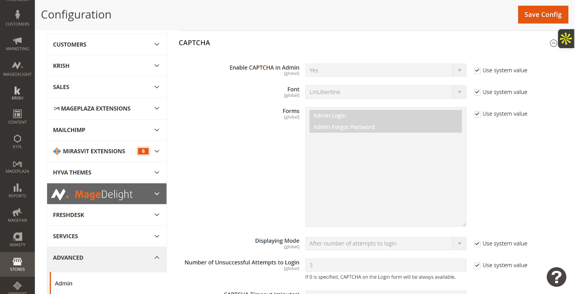Click the Unsuccessful Attempts to Login field
This screenshot has width=575, height=294.
click(x=386, y=265)
